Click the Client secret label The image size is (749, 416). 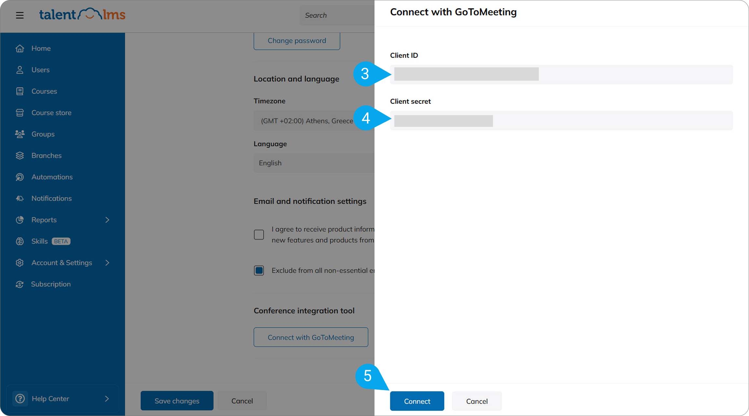pyautogui.click(x=410, y=101)
